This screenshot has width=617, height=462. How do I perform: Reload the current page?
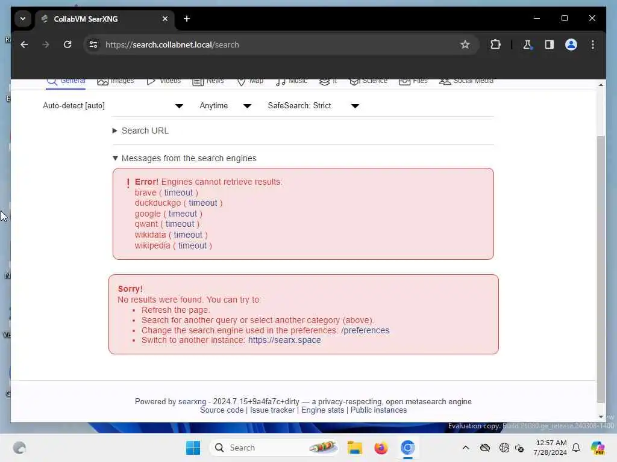click(67, 45)
